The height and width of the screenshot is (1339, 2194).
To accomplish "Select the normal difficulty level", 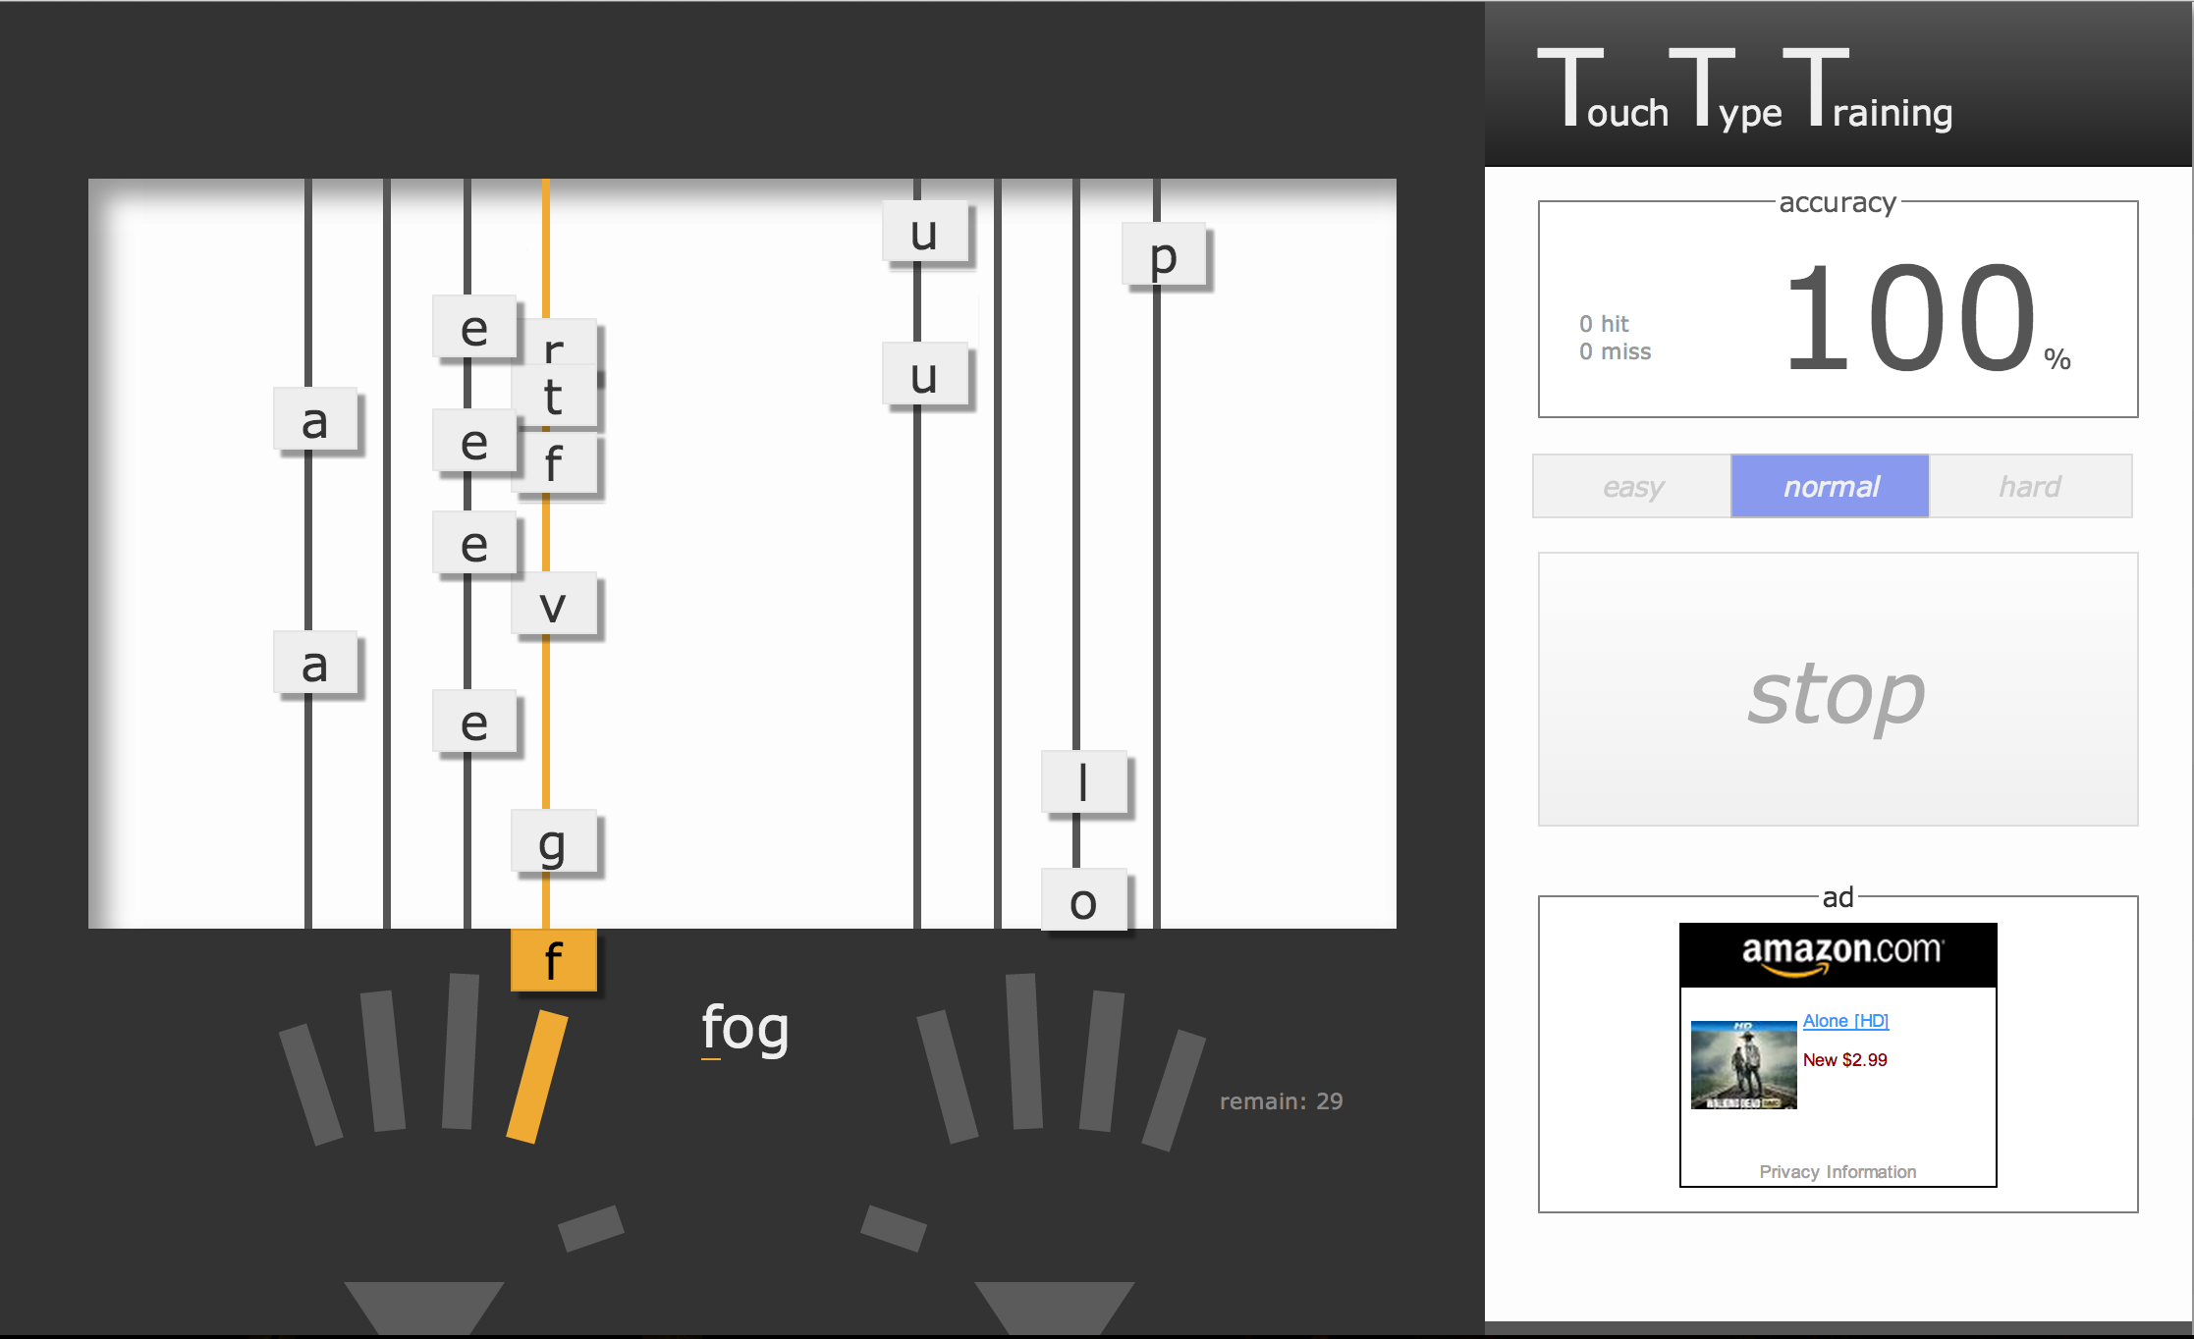I will pyautogui.click(x=1831, y=486).
